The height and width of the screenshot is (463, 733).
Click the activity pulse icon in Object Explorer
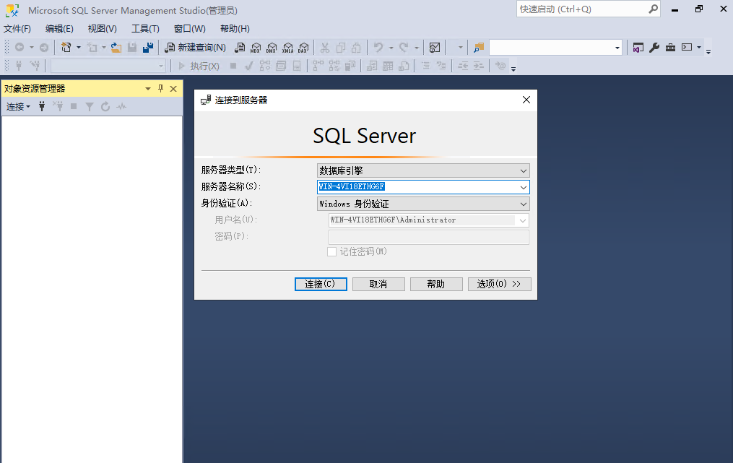121,107
